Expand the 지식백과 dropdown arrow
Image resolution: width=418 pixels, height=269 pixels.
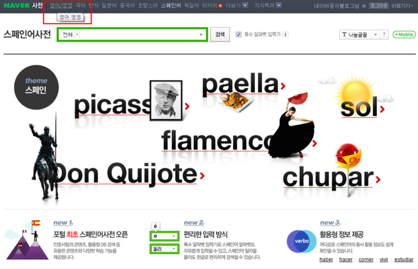point(278,5)
